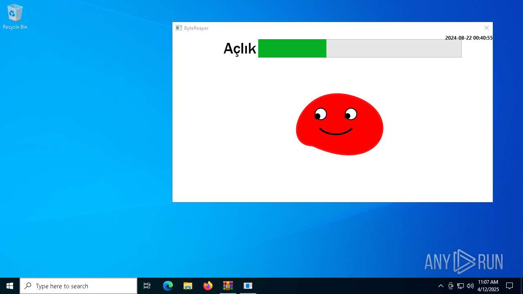Viewport: 523px width, 294px height.
Task: Select the ByteReaper taskbar button
Action: (248, 286)
